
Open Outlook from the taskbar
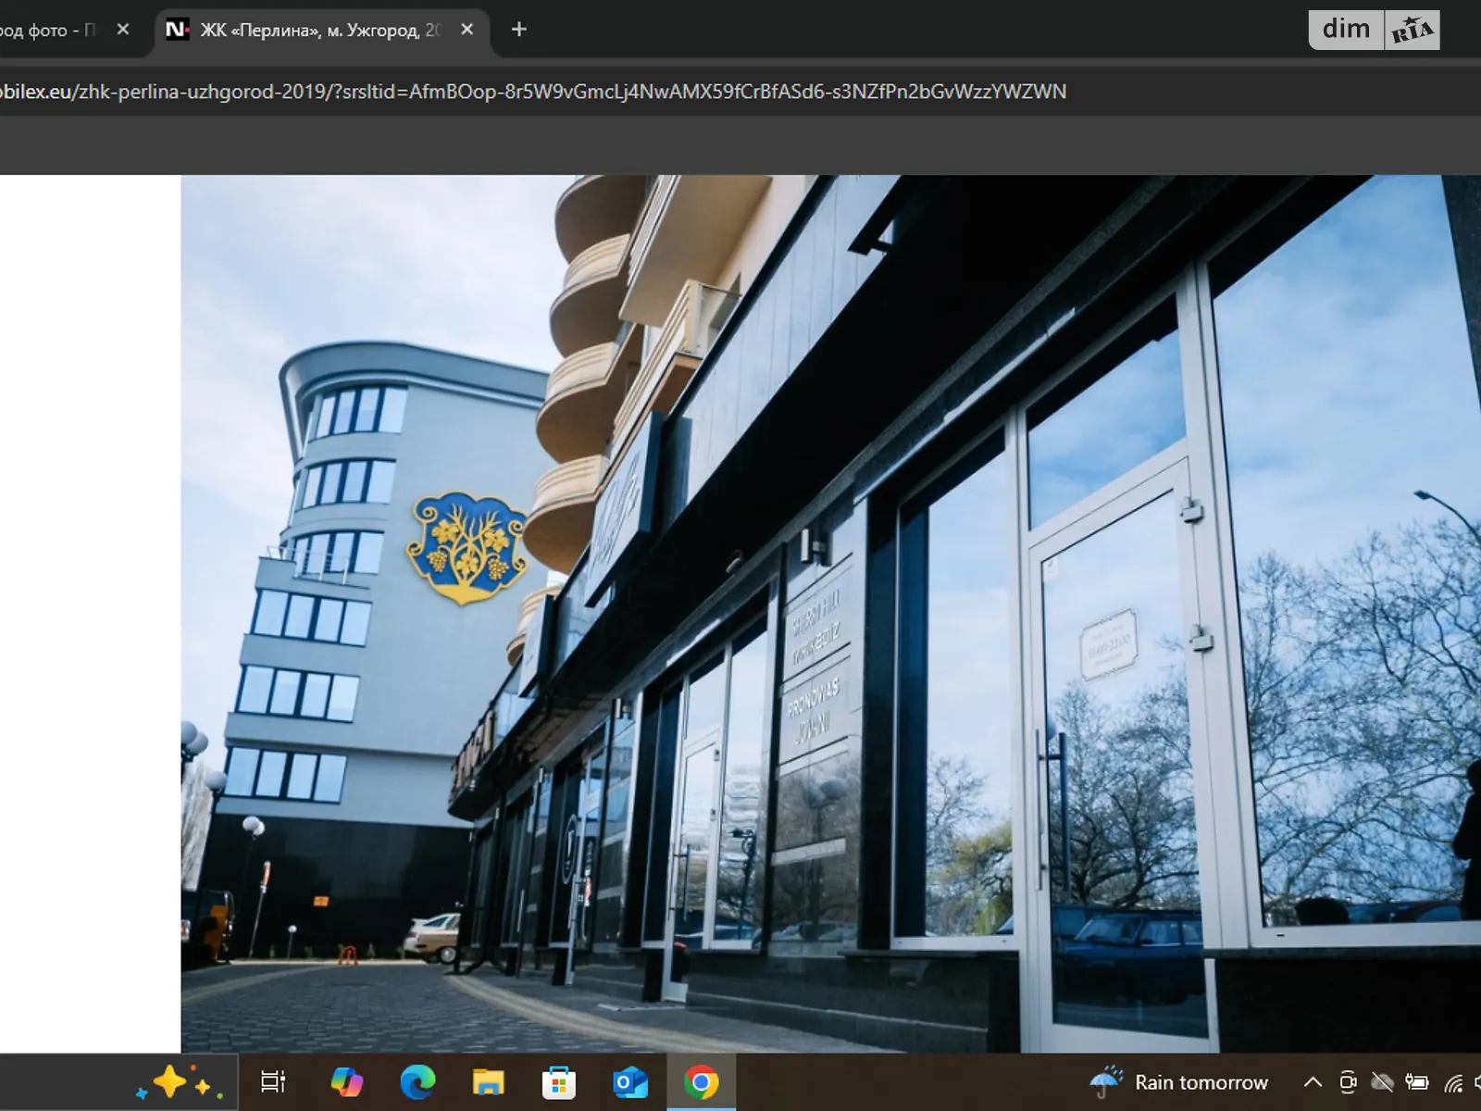(x=630, y=1081)
